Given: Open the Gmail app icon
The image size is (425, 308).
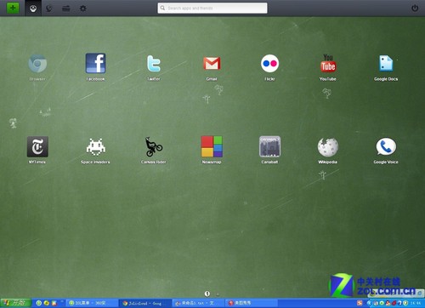Looking at the screenshot, I should click(212, 63).
